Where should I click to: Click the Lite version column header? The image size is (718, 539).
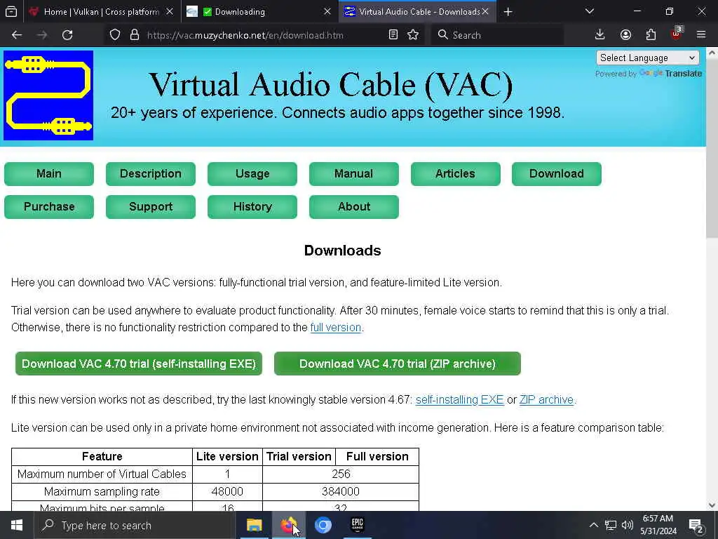pos(227,456)
